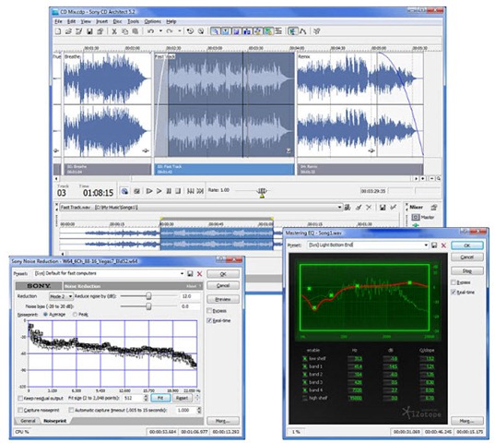Select the envelope edit tool icon

pos(303,31)
